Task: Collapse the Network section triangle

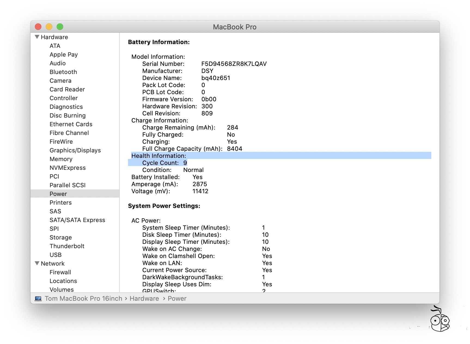Action: click(36, 263)
